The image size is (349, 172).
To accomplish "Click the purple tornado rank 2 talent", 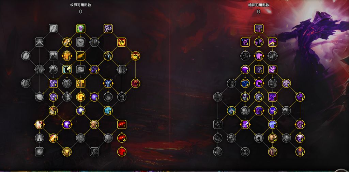I will (x=272, y=111).
